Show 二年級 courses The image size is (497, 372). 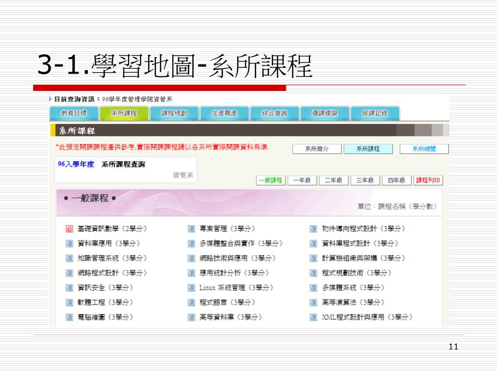(333, 180)
